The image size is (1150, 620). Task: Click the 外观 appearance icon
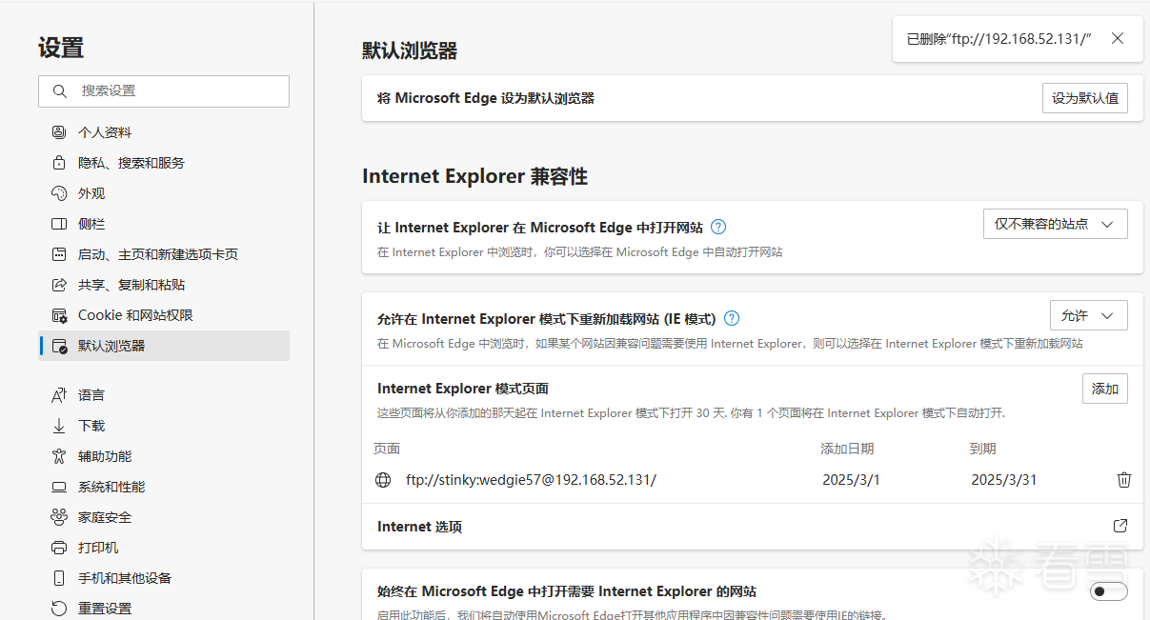(59, 193)
